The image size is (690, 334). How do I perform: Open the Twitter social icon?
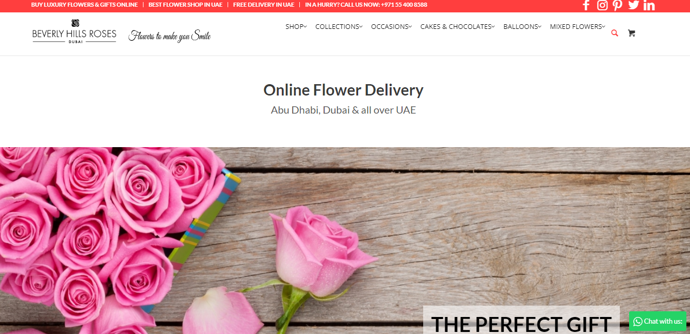(x=634, y=5)
